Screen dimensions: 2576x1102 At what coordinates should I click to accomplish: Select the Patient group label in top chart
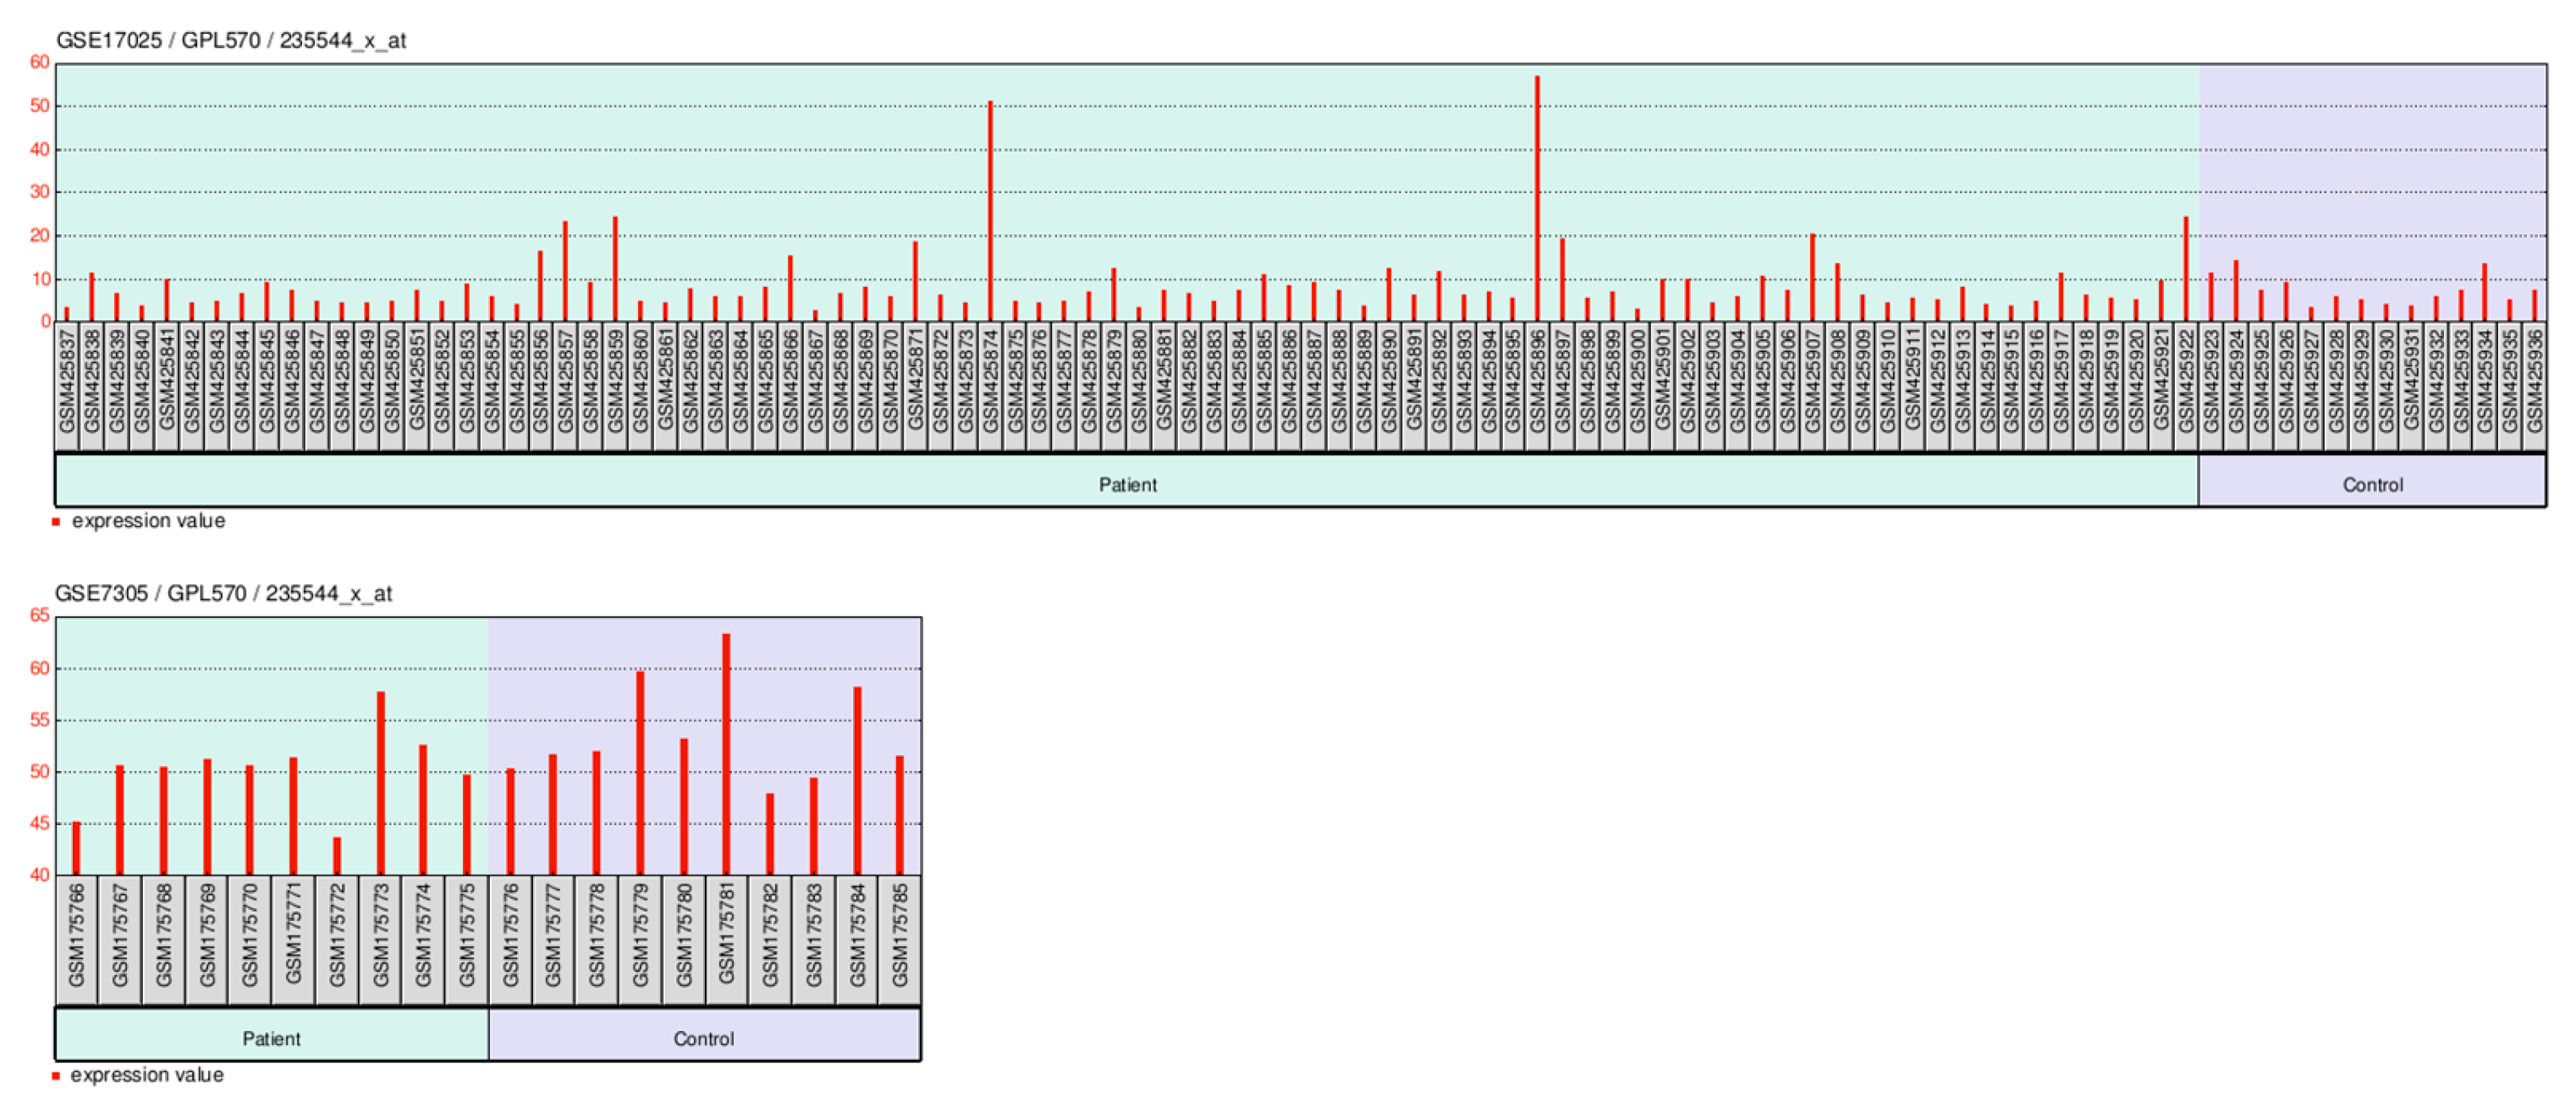(x=1127, y=484)
